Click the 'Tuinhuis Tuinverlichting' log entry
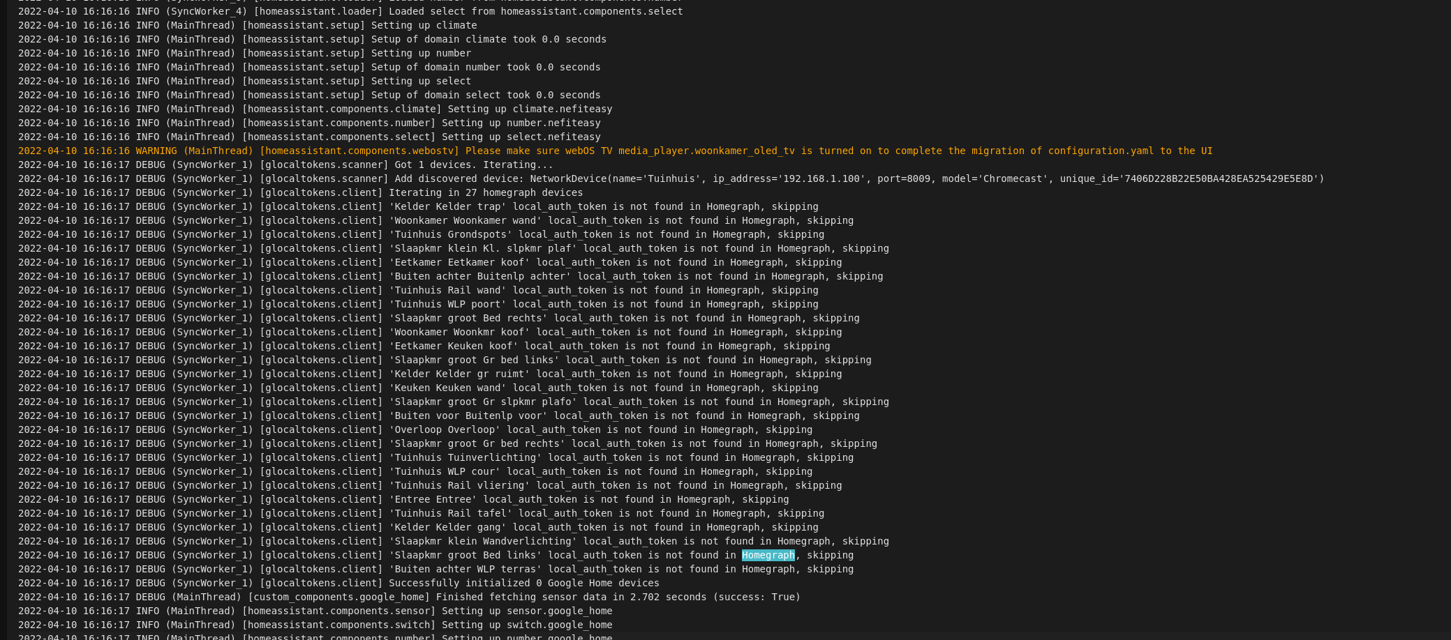Viewport: 1451px width, 640px height. click(436, 458)
